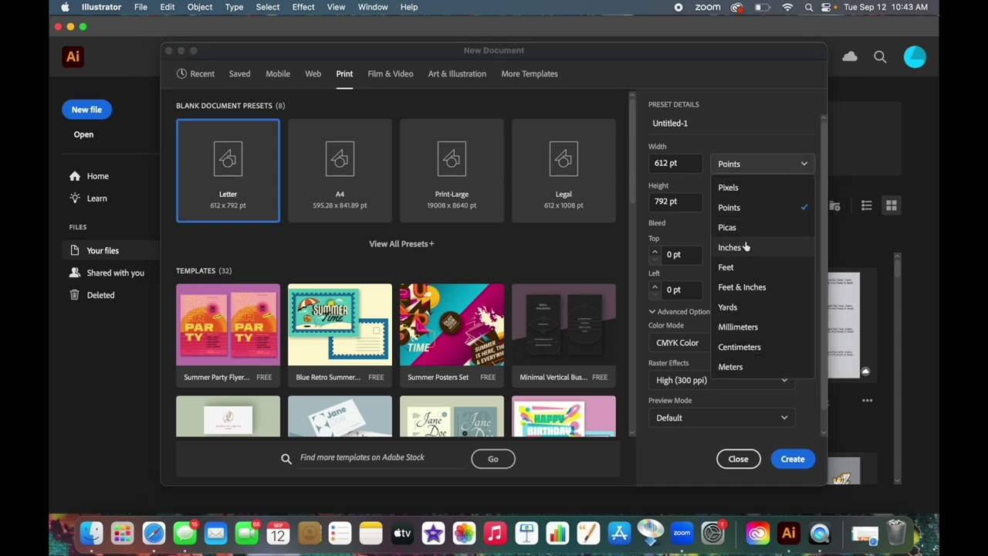This screenshot has width=988, height=556.
Task: Open zoom app from the dock
Action: pos(682,533)
